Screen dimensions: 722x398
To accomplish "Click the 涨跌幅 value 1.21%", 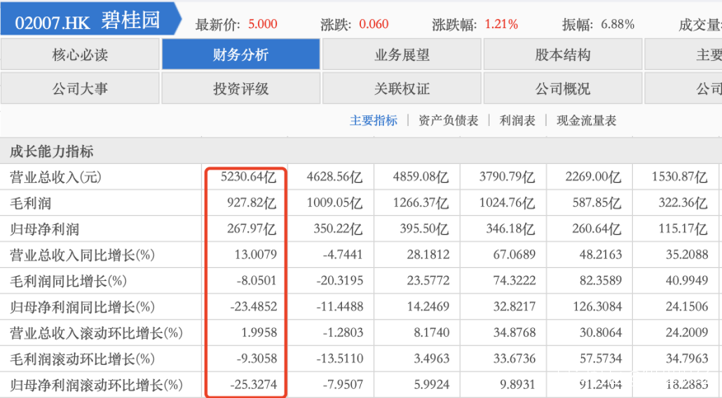I will click(x=501, y=24).
